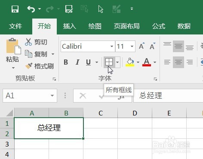Toggle underline formatting
203x159 pixels.
pos(88,62)
